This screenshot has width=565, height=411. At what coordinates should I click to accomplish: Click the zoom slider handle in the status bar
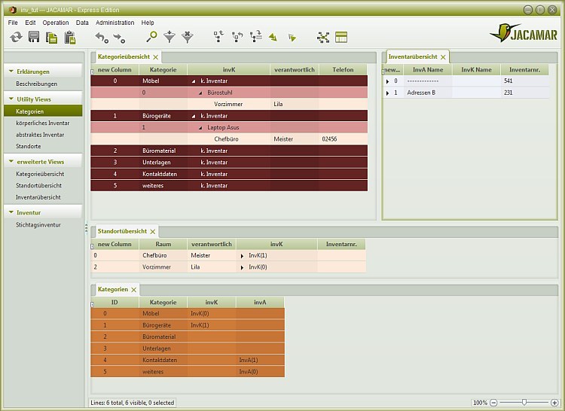(x=524, y=403)
